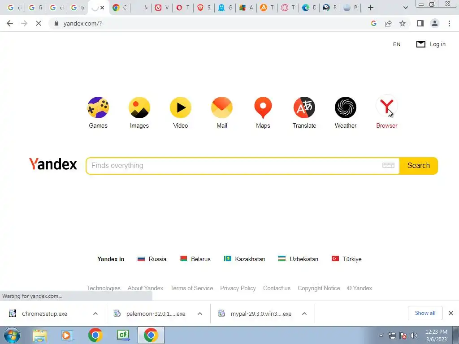459x344 pixels.
Task: Open the Yandex Mail service icon
Action: (222, 107)
